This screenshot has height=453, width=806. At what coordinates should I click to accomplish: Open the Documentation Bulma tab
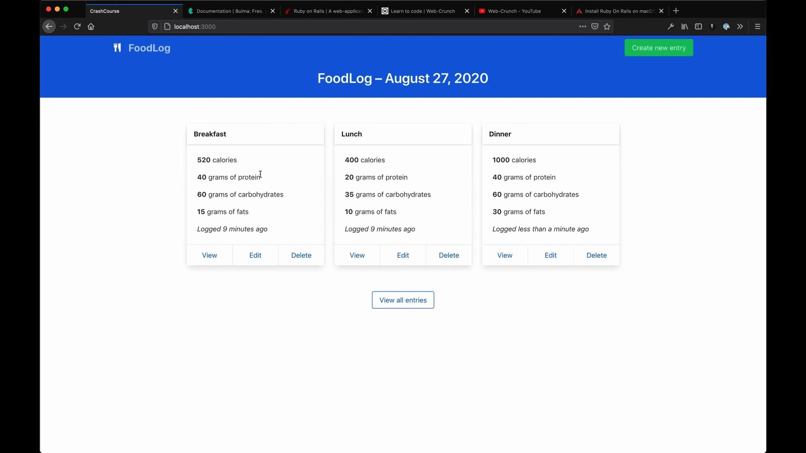click(229, 10)
